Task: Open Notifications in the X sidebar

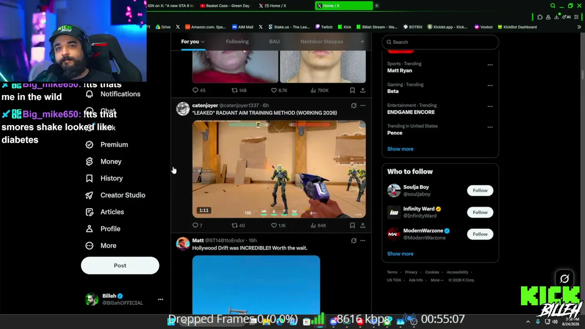Action: (114, 94)
